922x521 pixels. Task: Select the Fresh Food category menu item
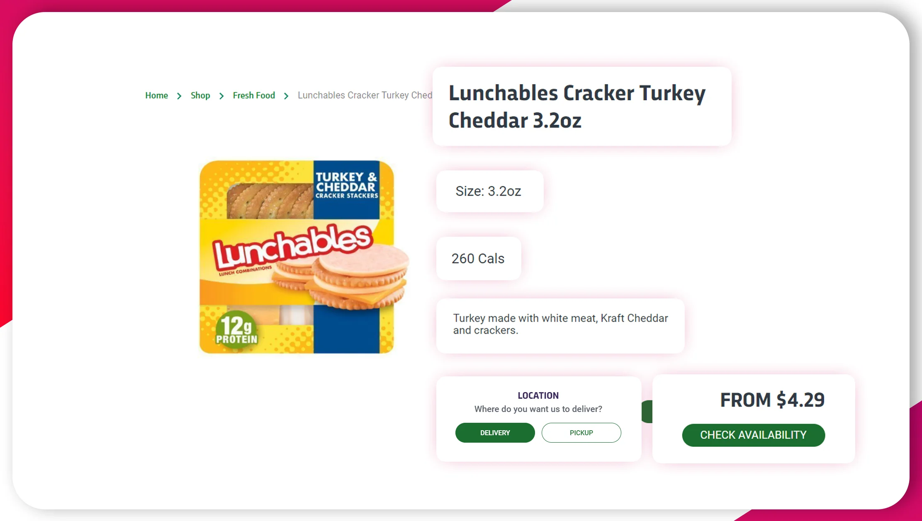coord(253,95)
